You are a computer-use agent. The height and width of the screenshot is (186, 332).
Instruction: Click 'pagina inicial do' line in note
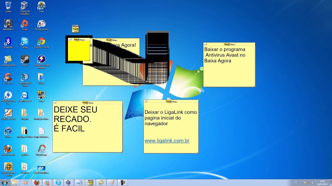tap(163, 118)
